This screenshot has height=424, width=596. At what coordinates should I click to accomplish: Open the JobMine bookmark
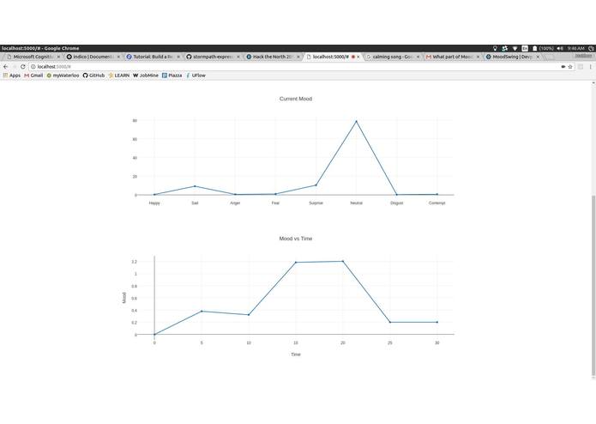point(146,76)
